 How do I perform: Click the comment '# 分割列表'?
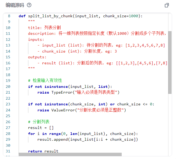tap(39, 122)
